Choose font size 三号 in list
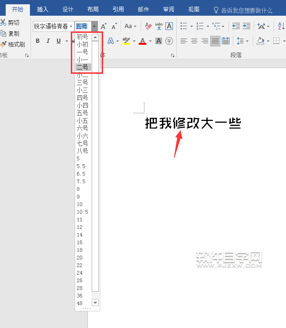The width and height of the screenshot is (286, 328). tap(83, 82)
